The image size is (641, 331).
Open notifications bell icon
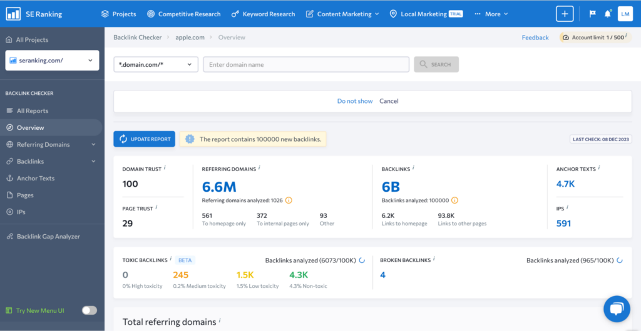[608, 14]
